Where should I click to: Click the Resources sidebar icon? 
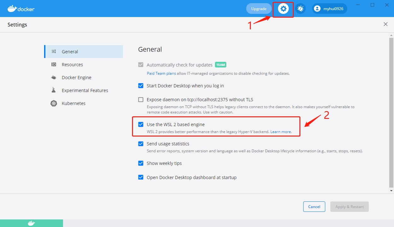(x=54, y=65)
